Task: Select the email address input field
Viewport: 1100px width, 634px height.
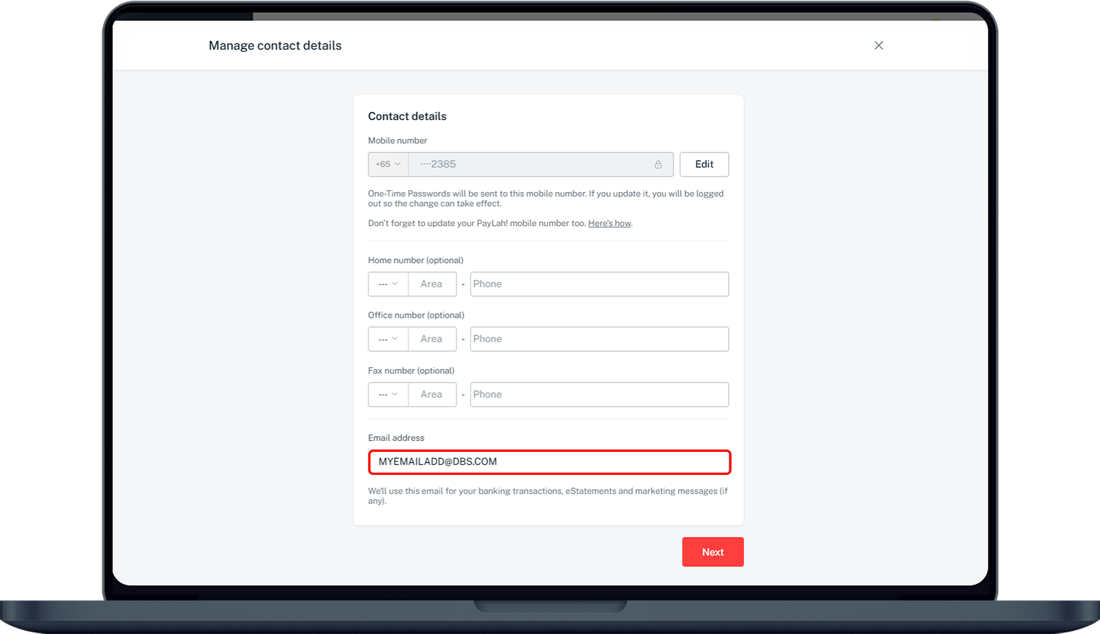Action: point(548,462)
